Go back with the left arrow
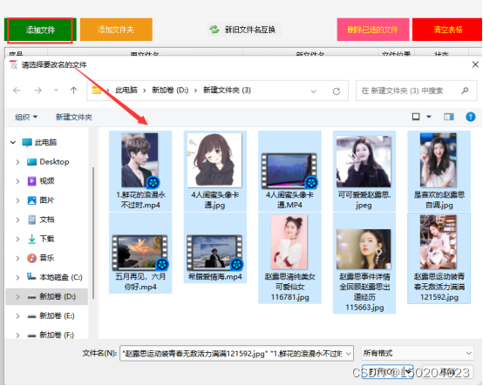Image resolution: width=483 pixels, height=386 pixels. pyautogui.click(x=17, y=91)
